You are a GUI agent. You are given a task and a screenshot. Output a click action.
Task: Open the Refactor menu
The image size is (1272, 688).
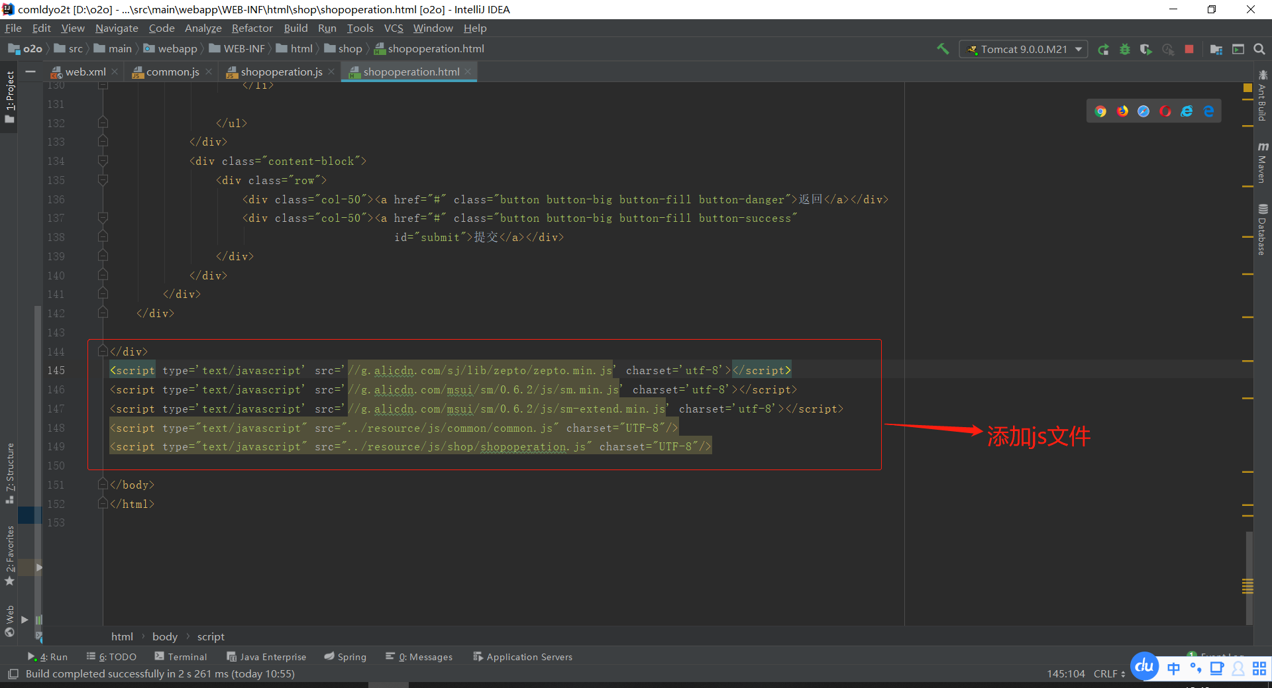(252, 28)
